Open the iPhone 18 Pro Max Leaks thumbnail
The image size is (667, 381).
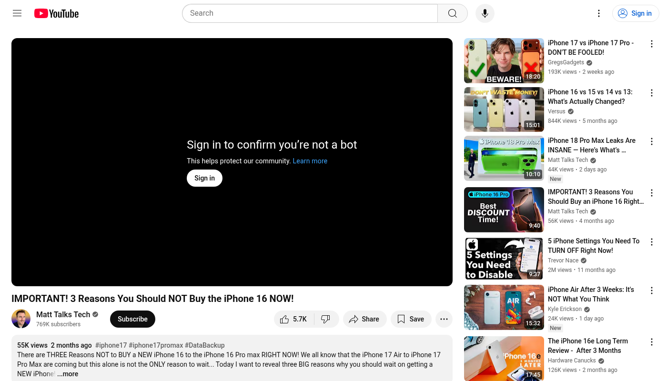[504, 158]
